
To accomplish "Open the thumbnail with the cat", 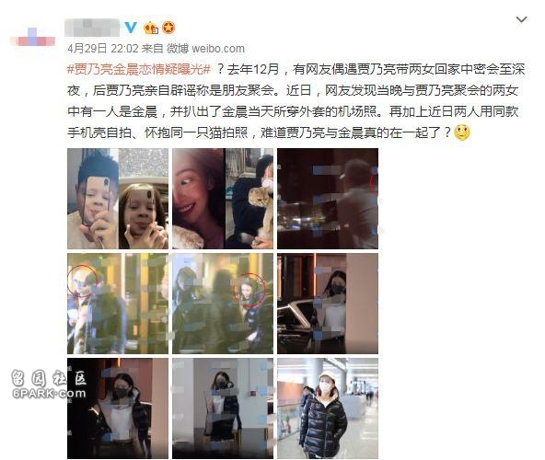I will tap(223, 199).
